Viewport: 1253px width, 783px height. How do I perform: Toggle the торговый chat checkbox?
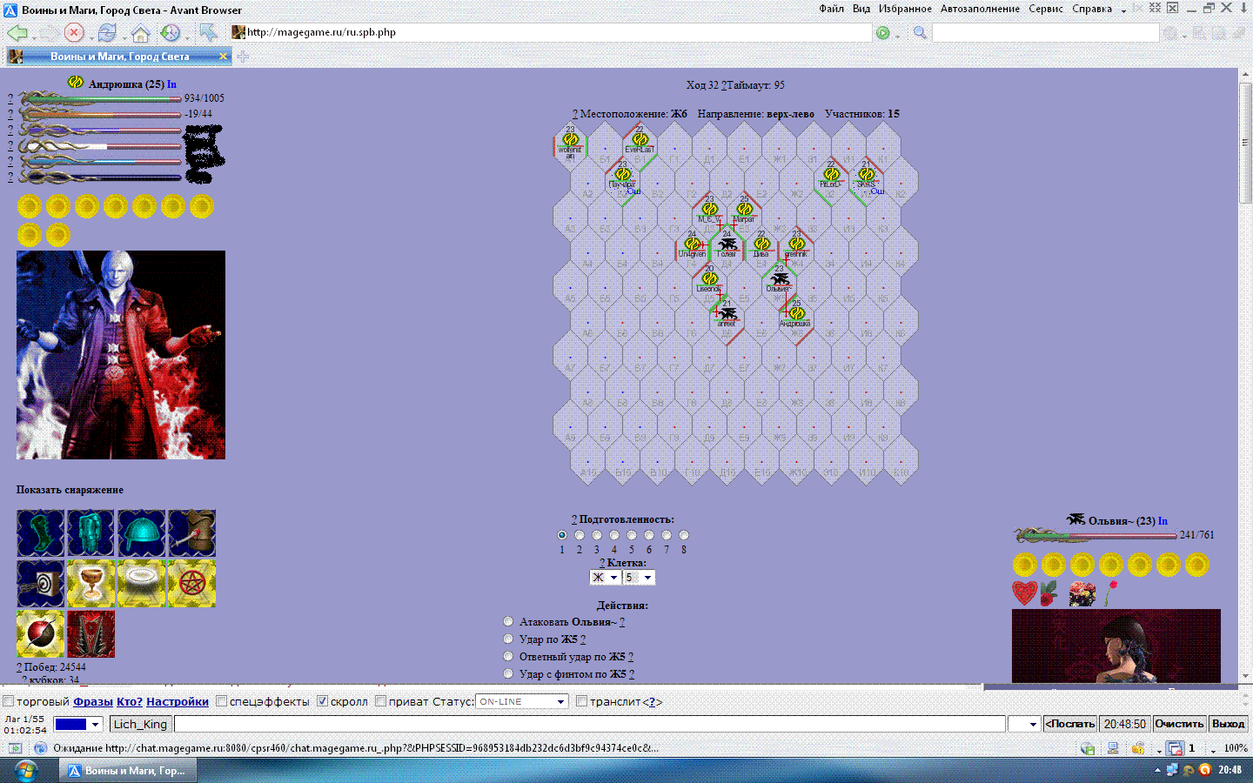pos(9,701)
